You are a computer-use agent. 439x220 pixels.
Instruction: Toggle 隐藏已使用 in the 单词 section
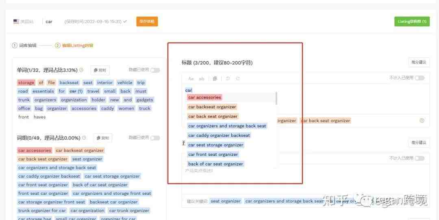(x=155, y=70)
